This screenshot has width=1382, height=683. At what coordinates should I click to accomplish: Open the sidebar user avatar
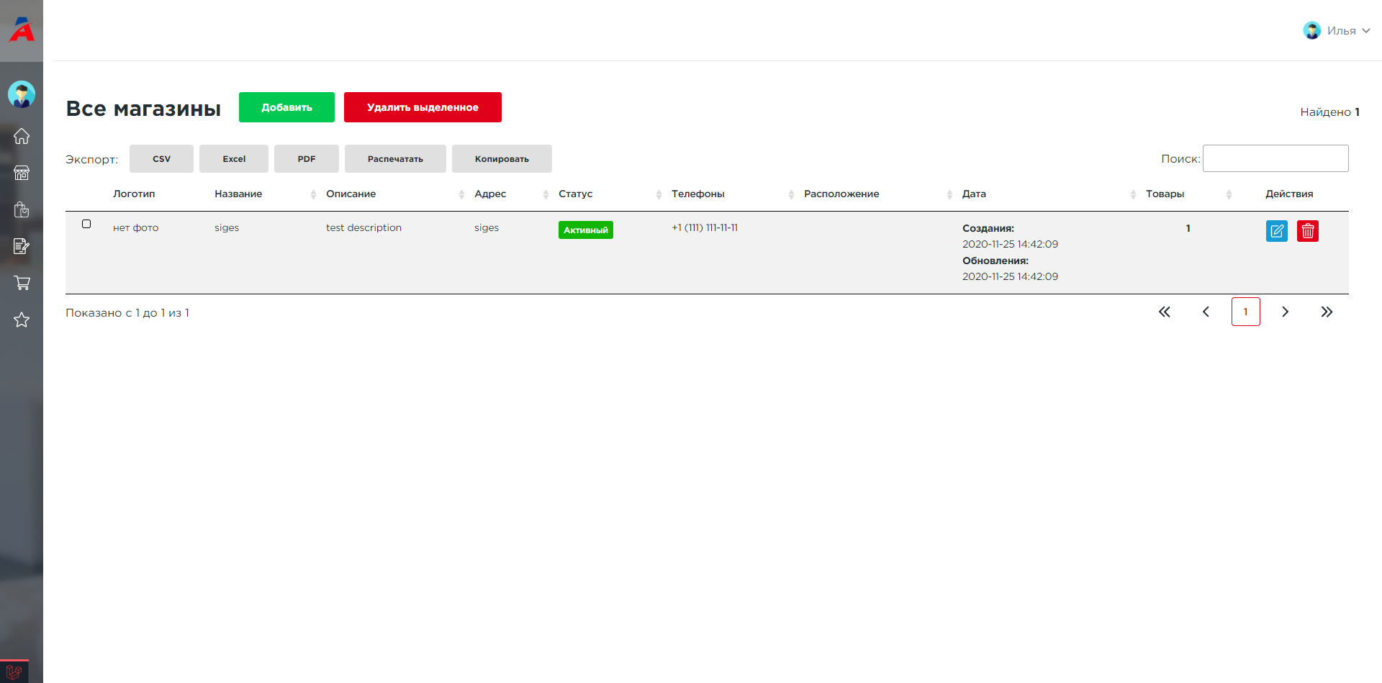click(22, 94)
